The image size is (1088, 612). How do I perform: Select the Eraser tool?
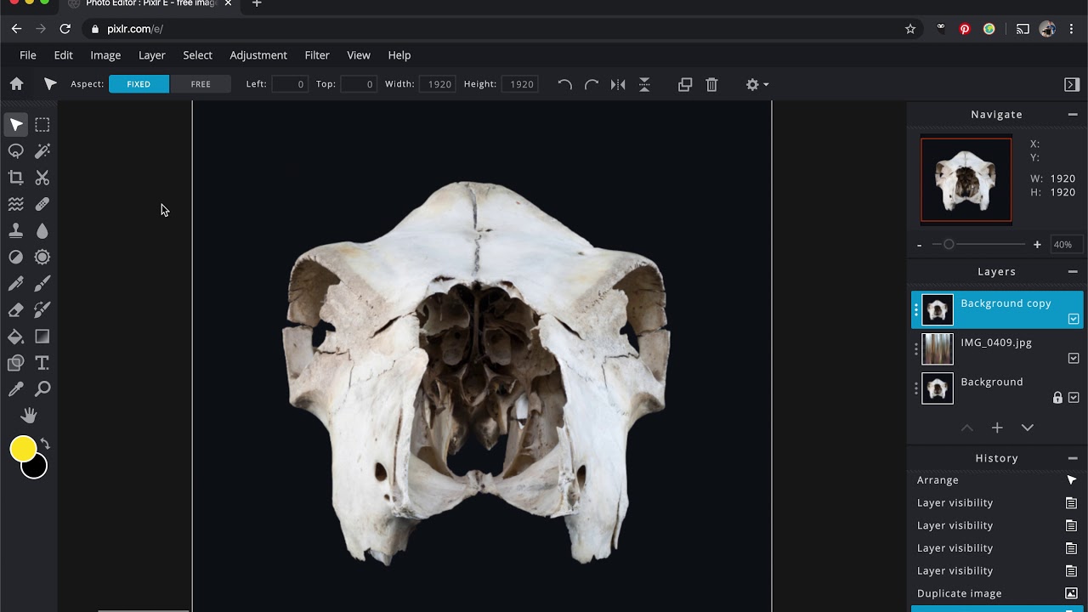[x=15, y=310]
